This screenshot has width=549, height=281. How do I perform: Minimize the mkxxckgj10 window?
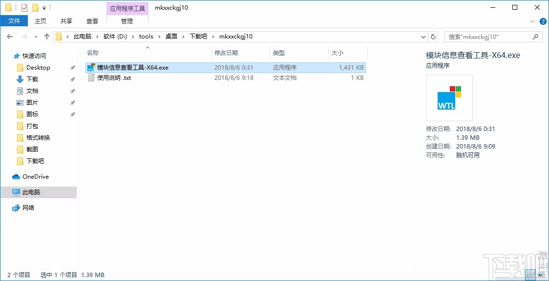point(493,7)
